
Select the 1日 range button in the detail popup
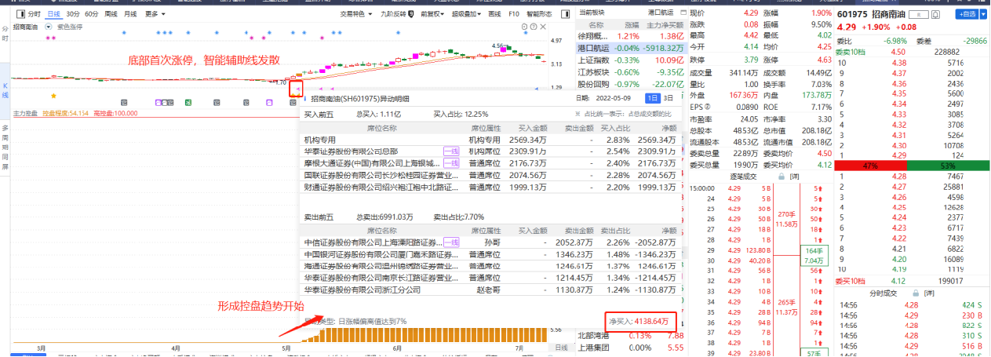(652, 98)
